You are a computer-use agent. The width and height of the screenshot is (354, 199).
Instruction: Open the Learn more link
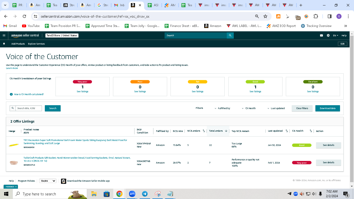[12, 68]
